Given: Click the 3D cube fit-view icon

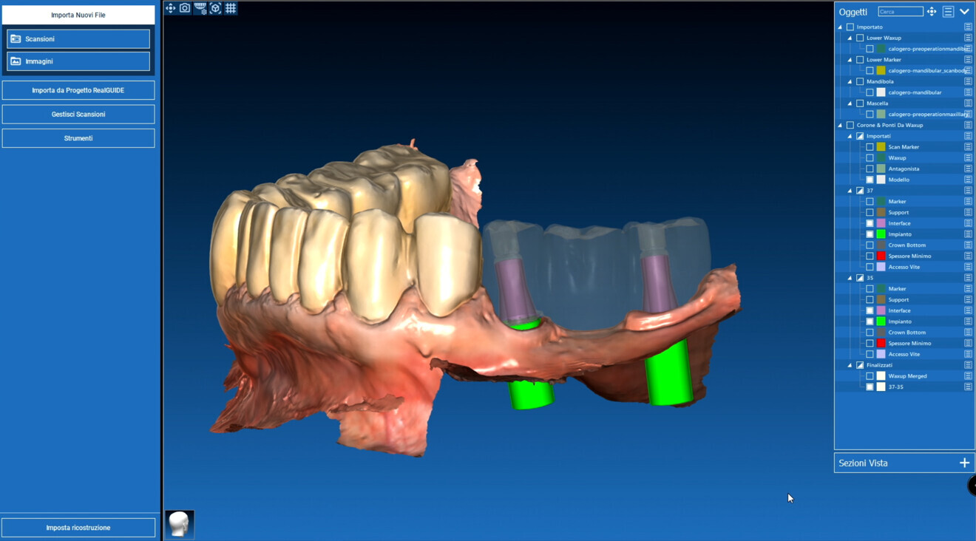Looking at the screenshot, I should click(x=215, y=8).
